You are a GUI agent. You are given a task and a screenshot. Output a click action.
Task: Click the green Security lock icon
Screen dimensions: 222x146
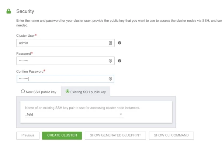tap(8, 11)
